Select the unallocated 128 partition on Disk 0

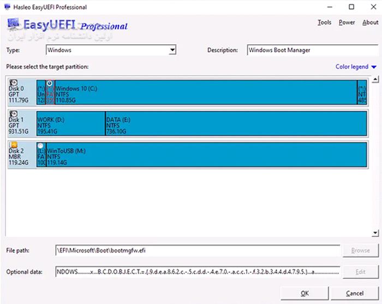(x=41, y=92)
